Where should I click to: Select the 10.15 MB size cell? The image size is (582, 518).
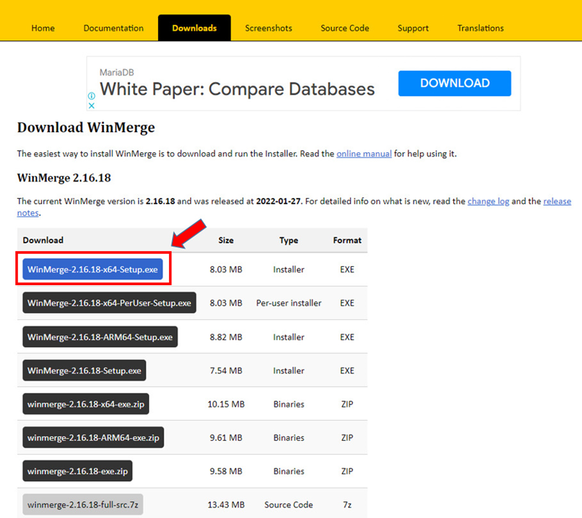click(x=226, y=404)
